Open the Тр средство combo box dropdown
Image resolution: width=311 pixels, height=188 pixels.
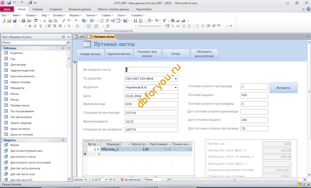(176, 79)
